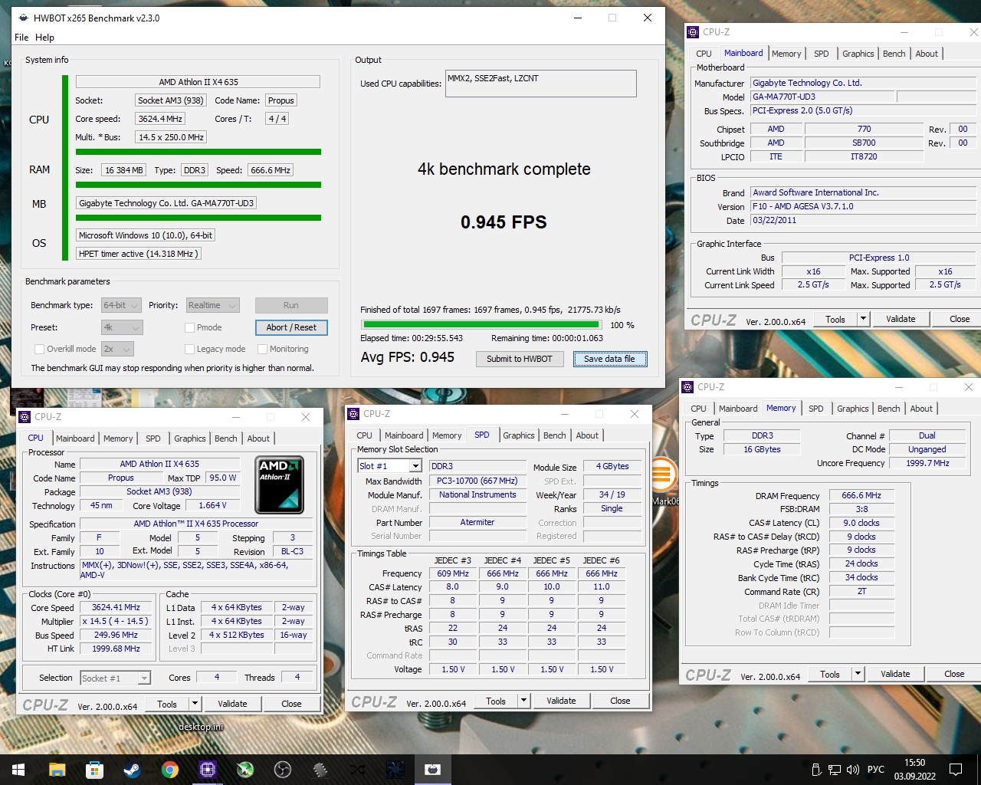Screen dimensions: 981x785
Task: Open the notification center icon
Action: coord(956,770)
